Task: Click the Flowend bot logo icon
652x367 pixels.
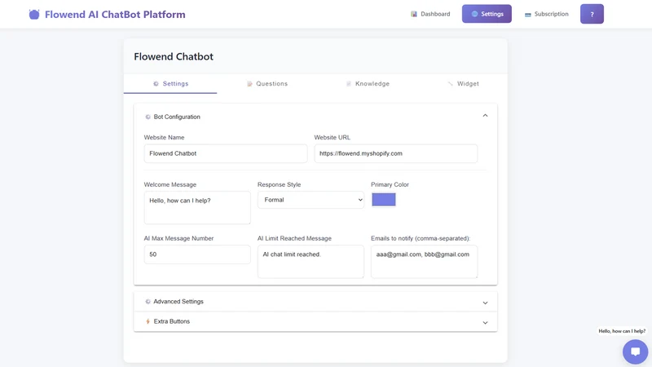Action: coord(34,15)
